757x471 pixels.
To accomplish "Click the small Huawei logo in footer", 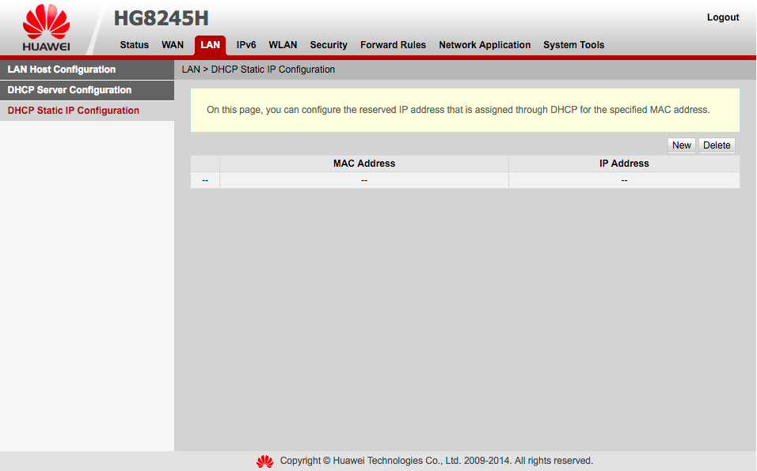I will coord(264,462).
